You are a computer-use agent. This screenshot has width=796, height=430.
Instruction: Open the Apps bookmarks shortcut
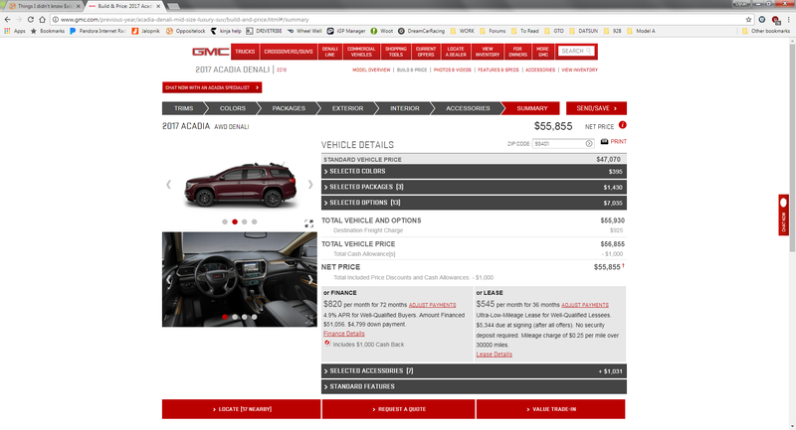coord(15,31)
